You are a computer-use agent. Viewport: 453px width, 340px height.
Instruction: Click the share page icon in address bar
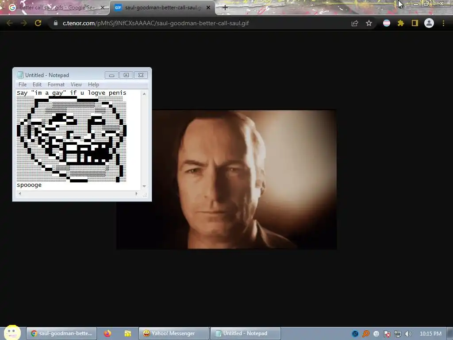tap(355, 23)
